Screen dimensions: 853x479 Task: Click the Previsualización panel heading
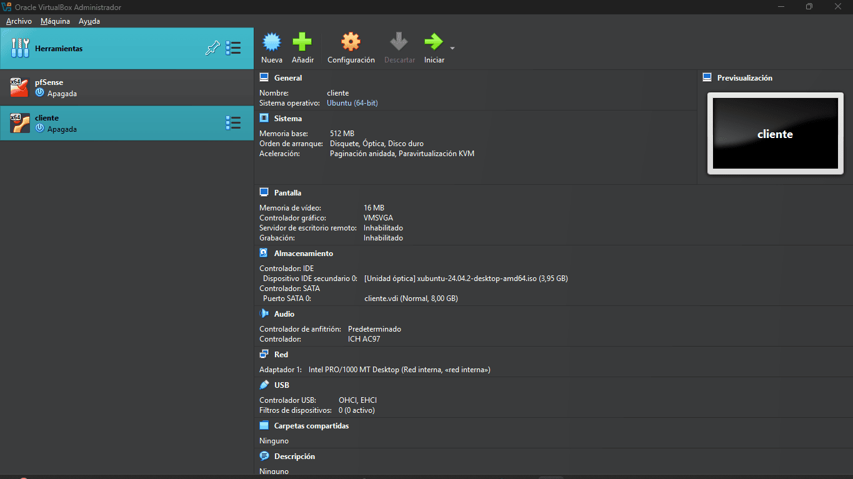pyautogui.click(x=744, y=78)
